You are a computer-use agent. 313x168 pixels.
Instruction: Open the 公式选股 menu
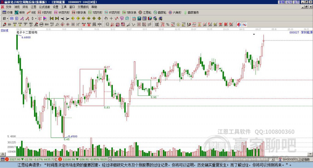click(45, 7)
